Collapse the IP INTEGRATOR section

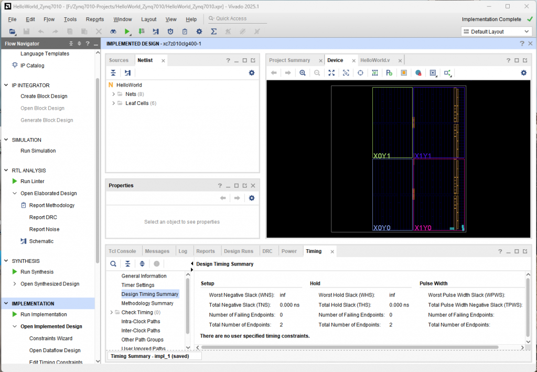(6, 85)
